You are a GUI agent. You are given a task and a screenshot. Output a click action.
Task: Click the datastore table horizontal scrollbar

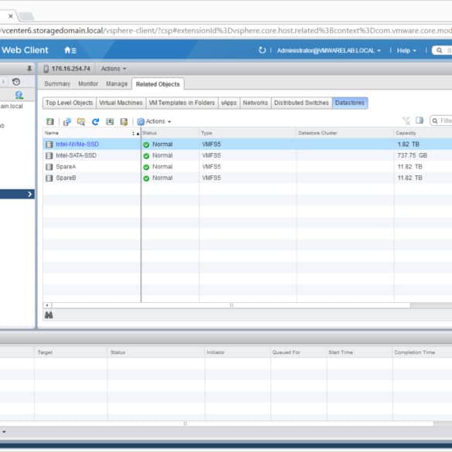coord(231,305)
